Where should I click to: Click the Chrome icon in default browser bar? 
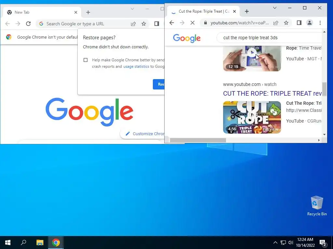[9, 37]
